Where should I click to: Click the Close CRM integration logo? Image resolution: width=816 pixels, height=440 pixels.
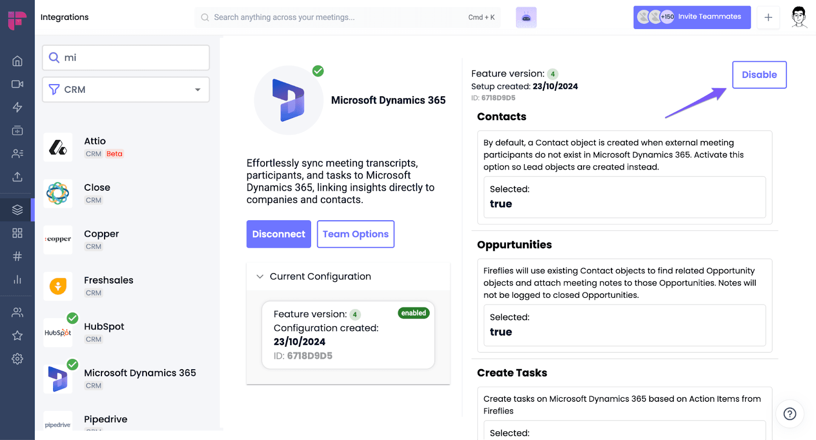58,193
